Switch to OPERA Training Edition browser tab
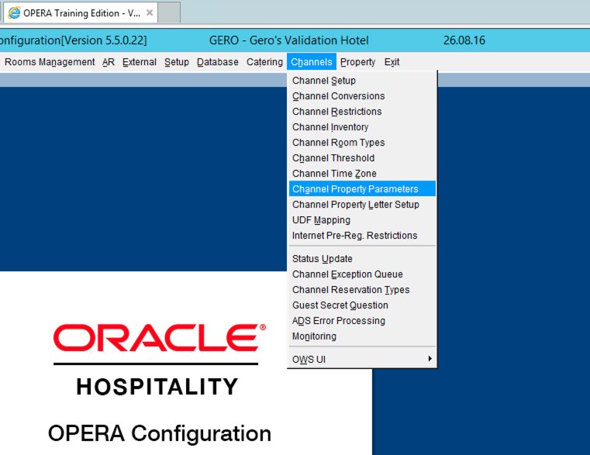 tap(81, 13)
